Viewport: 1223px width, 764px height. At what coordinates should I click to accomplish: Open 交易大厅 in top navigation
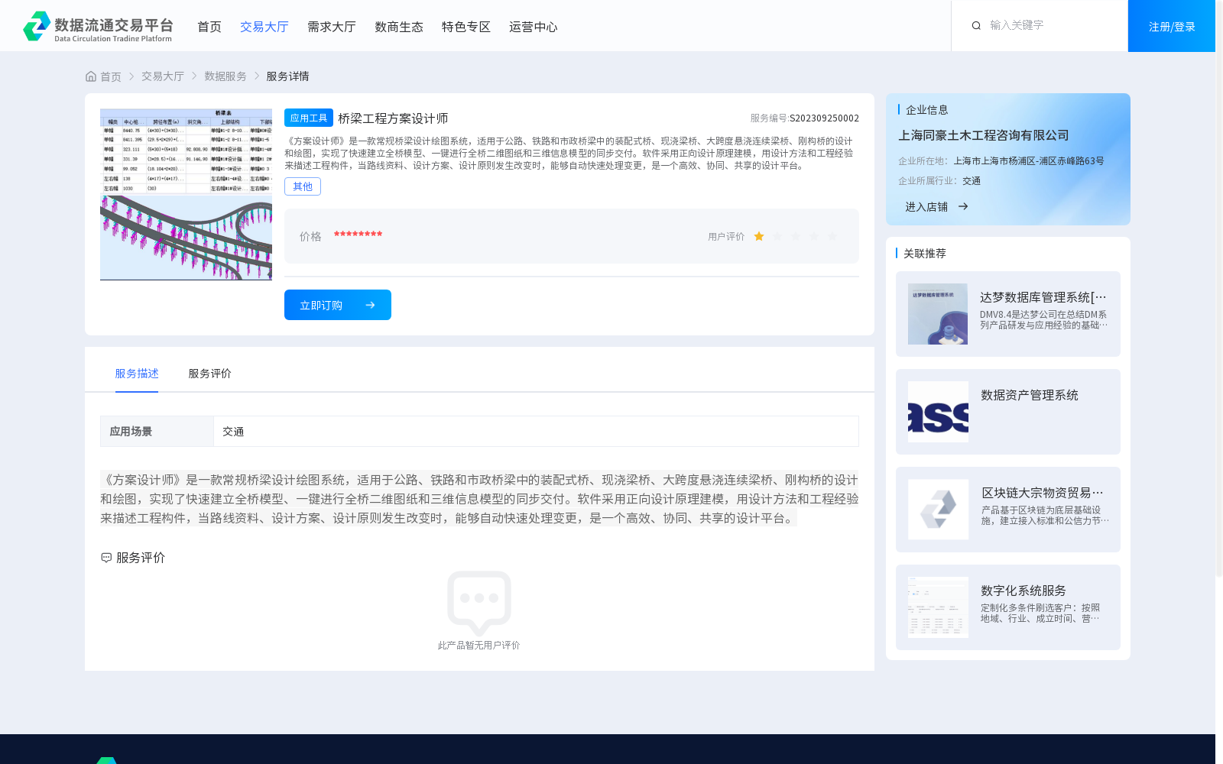[x=264, y=27]
